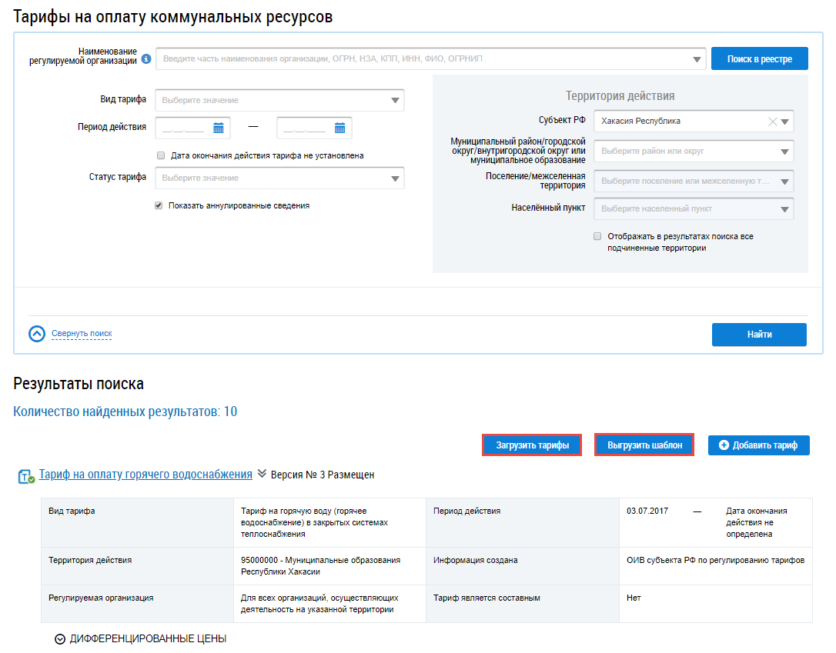Open the organization name dropdown arrow
Screen dimensions: 836x653
click(x=697, y=59)
